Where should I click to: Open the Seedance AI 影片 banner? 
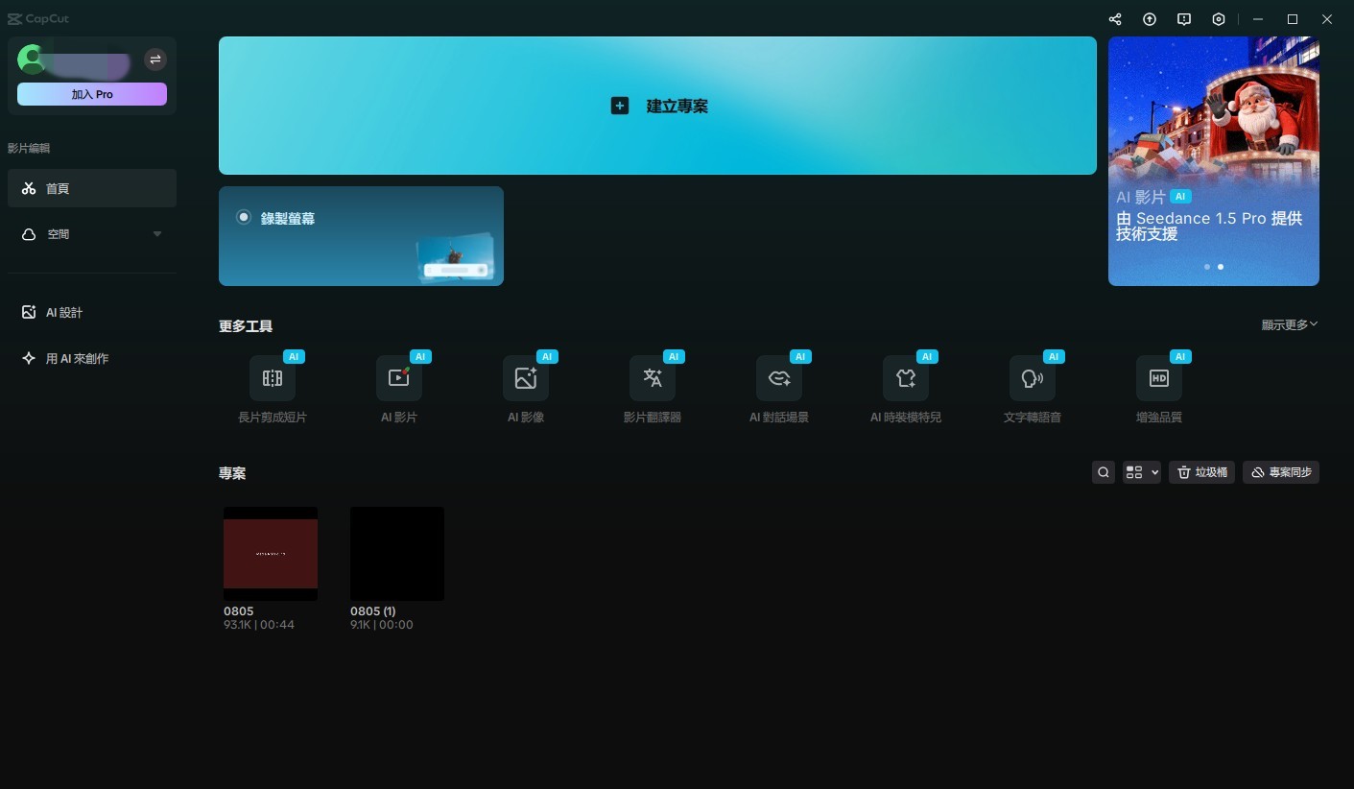coord(1214,161)
